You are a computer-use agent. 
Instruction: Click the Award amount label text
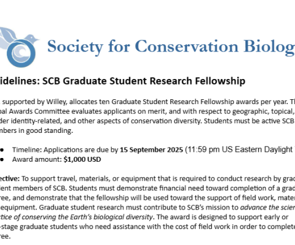[37, 159]
